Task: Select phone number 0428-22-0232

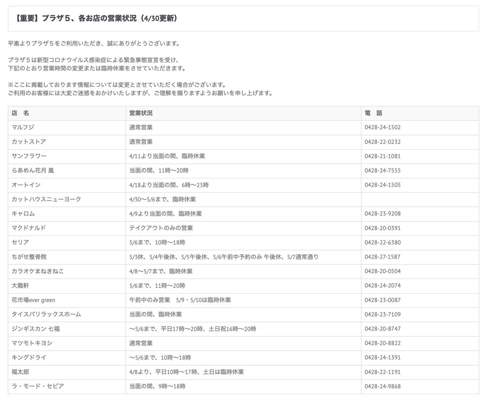Action: (383, 142)
